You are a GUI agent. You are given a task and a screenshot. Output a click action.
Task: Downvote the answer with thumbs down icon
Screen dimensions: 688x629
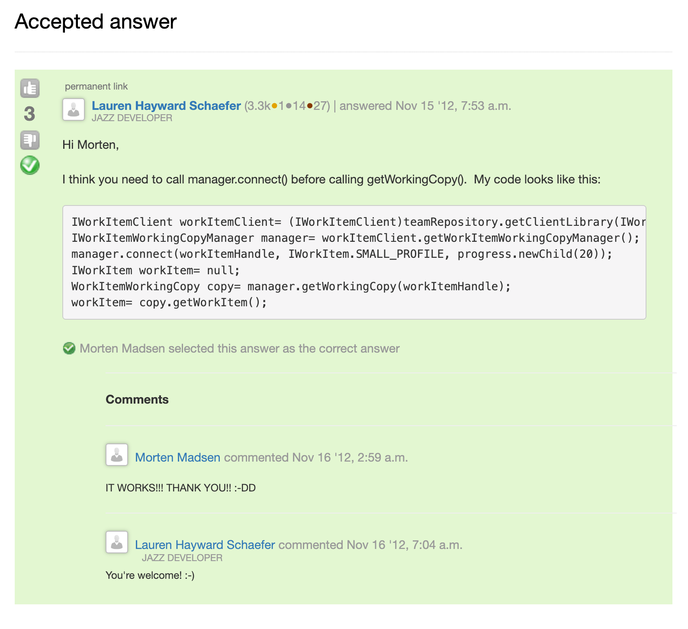pos(30,140)
